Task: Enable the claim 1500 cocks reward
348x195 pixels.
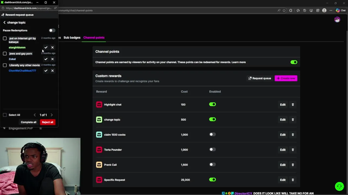Action: pos(212,135)
